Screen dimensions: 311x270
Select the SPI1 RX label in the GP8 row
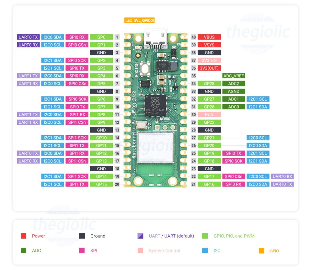click(77, 114)
